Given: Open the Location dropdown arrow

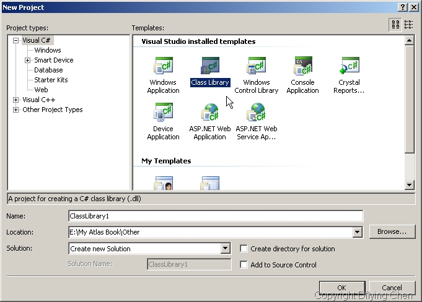Looking at the screenshot, I should (357, 232).
